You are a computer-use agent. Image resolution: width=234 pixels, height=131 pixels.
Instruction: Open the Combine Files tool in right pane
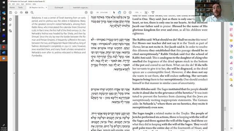click(x=231, y=46)
